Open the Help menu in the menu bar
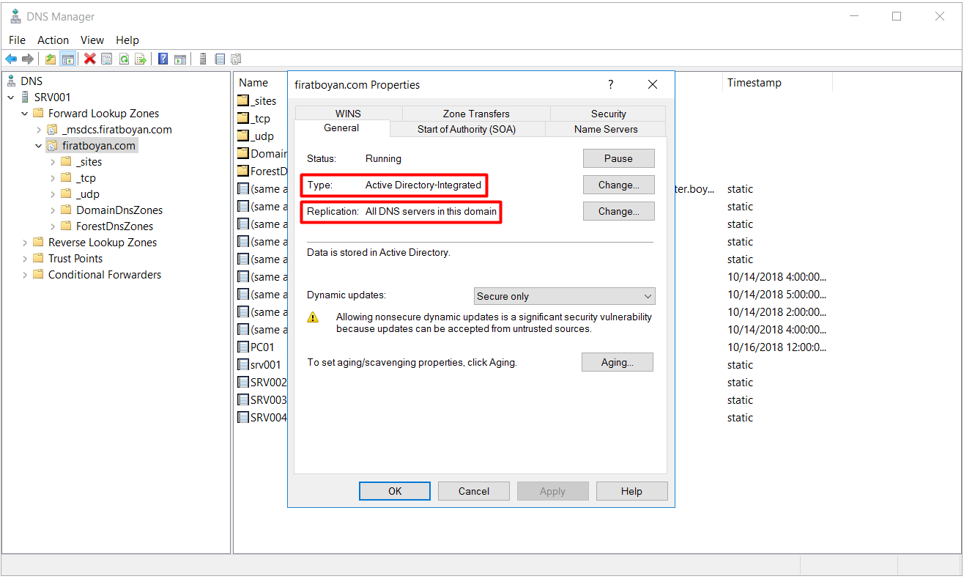Image resolution: width=964 pixels, height=579 pixels. click(127, 40)
